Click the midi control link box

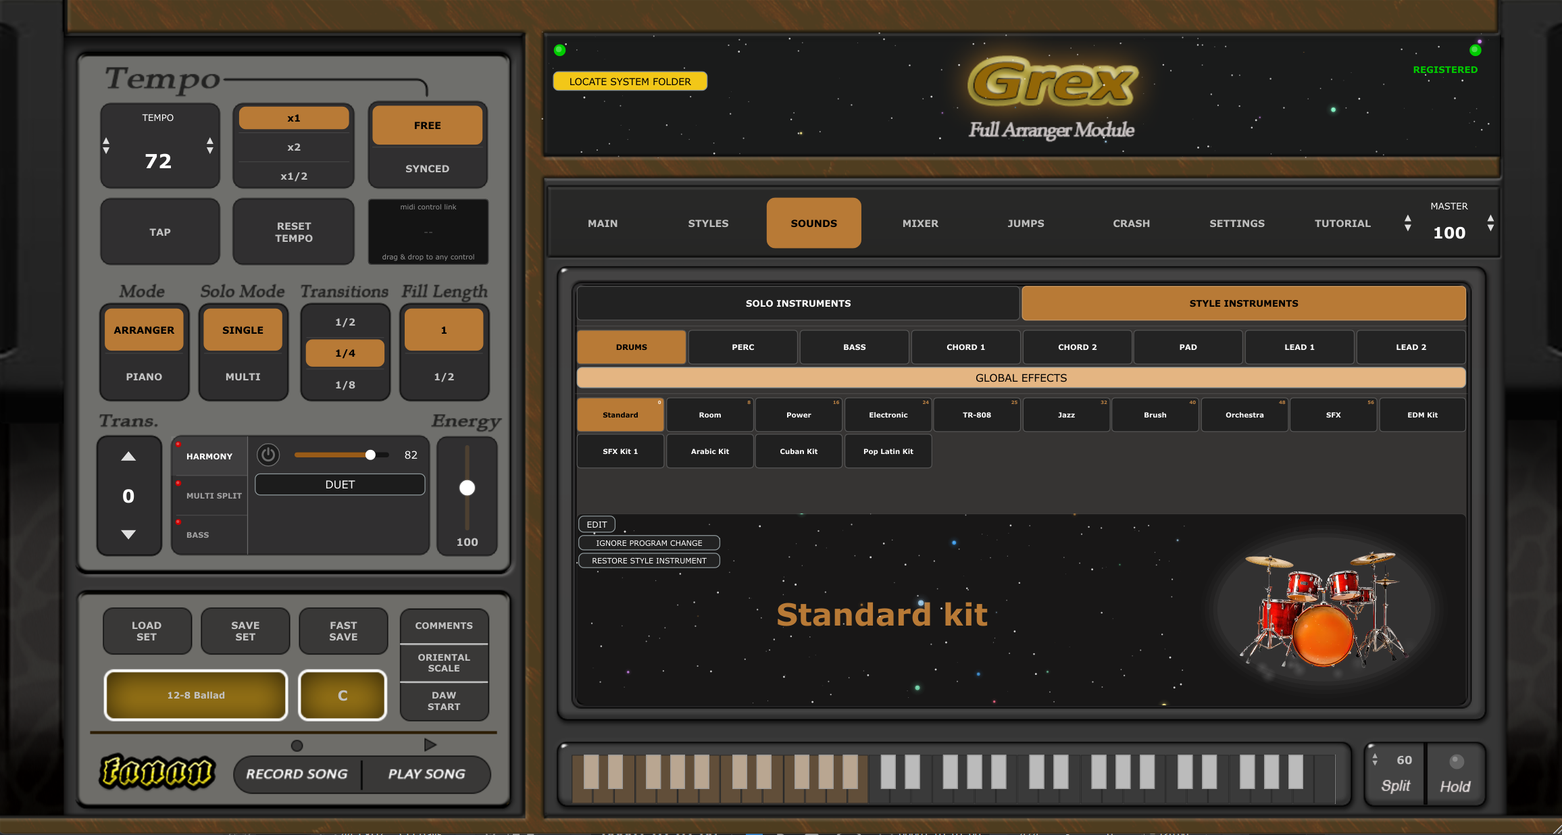point(428,232)
